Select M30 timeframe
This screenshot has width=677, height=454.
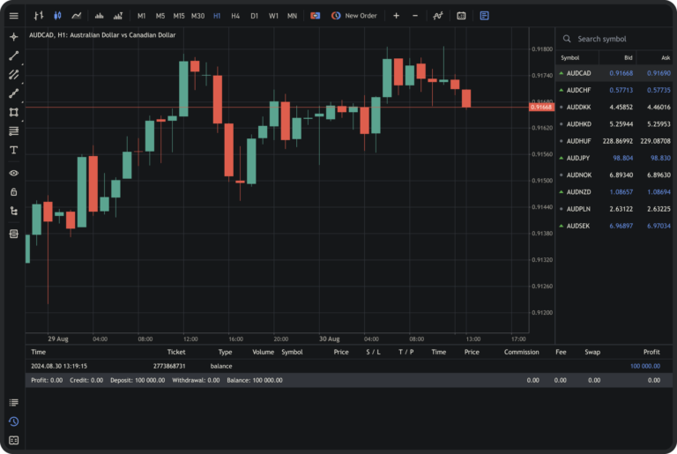click(x=197, y=16)
